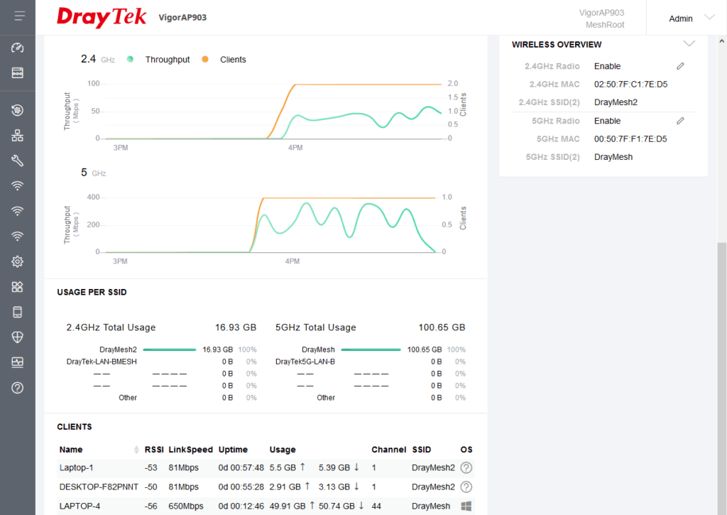727x515 pixels.
Task: Click the DrayTek logo
Action: [x=102, y=17]
